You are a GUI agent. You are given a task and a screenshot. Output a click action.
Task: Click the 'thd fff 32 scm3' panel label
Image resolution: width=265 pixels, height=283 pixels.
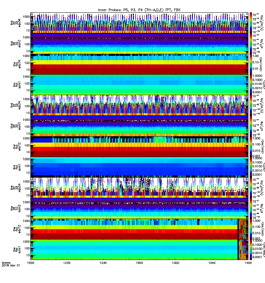tap(16, 126)
